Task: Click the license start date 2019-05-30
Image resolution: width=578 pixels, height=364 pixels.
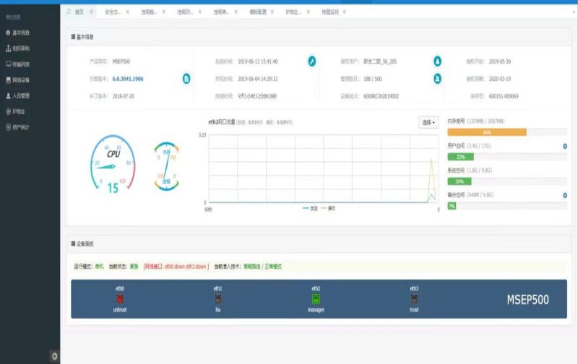Action: pos(500,61)
